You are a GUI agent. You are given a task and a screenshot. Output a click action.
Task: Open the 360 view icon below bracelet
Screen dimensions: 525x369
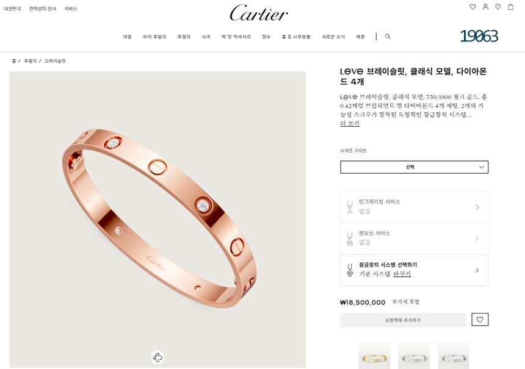(x=158, y=357)
